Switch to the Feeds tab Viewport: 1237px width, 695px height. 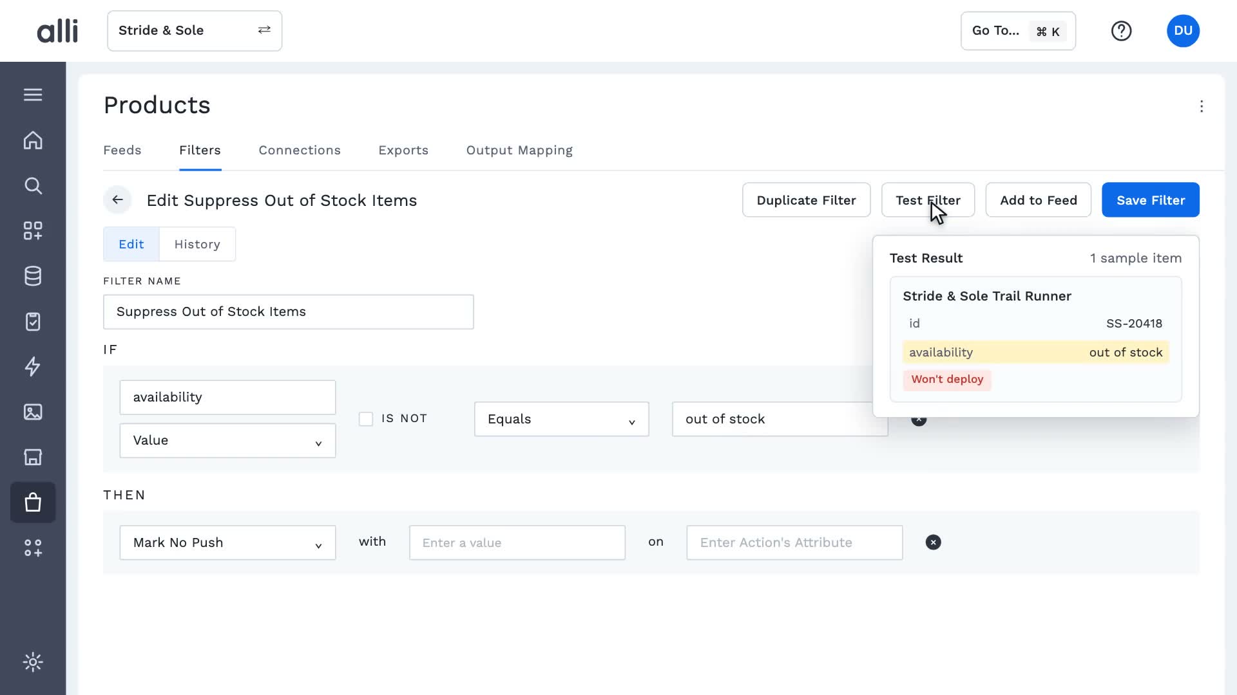tap(122, 150)
